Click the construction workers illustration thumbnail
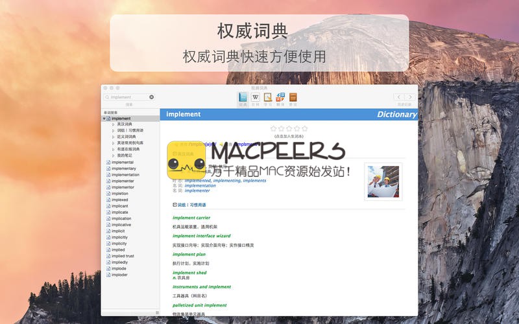519x324 pixels. [x=383, y=182]
